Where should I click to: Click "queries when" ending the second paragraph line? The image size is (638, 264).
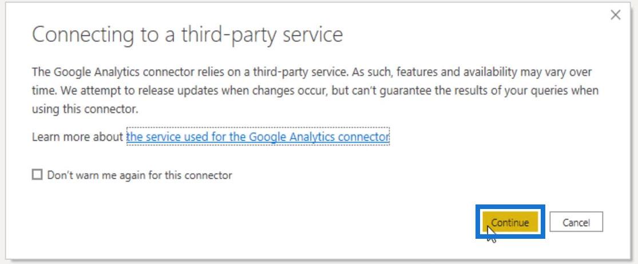click(x=568, y=90)
